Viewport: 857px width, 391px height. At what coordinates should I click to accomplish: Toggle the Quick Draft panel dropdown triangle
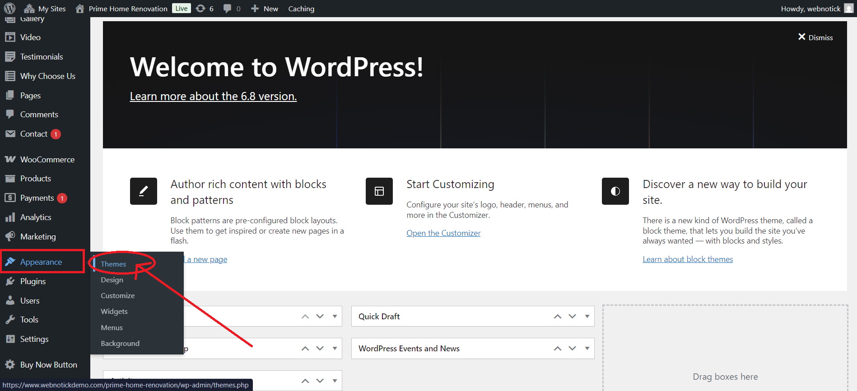(587, 317)
